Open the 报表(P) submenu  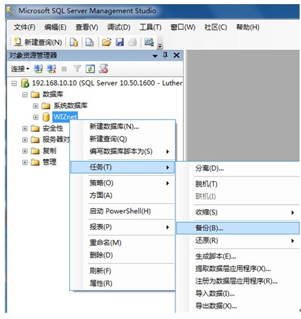(123, 227)
